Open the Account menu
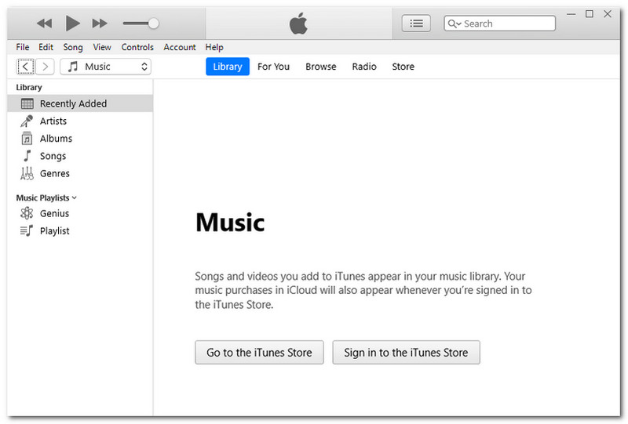This screenshot has width=628, height=424. point(180,47)
